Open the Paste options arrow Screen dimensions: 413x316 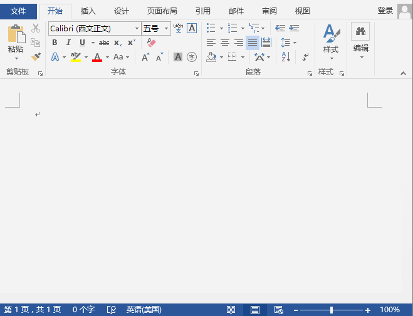16,58
